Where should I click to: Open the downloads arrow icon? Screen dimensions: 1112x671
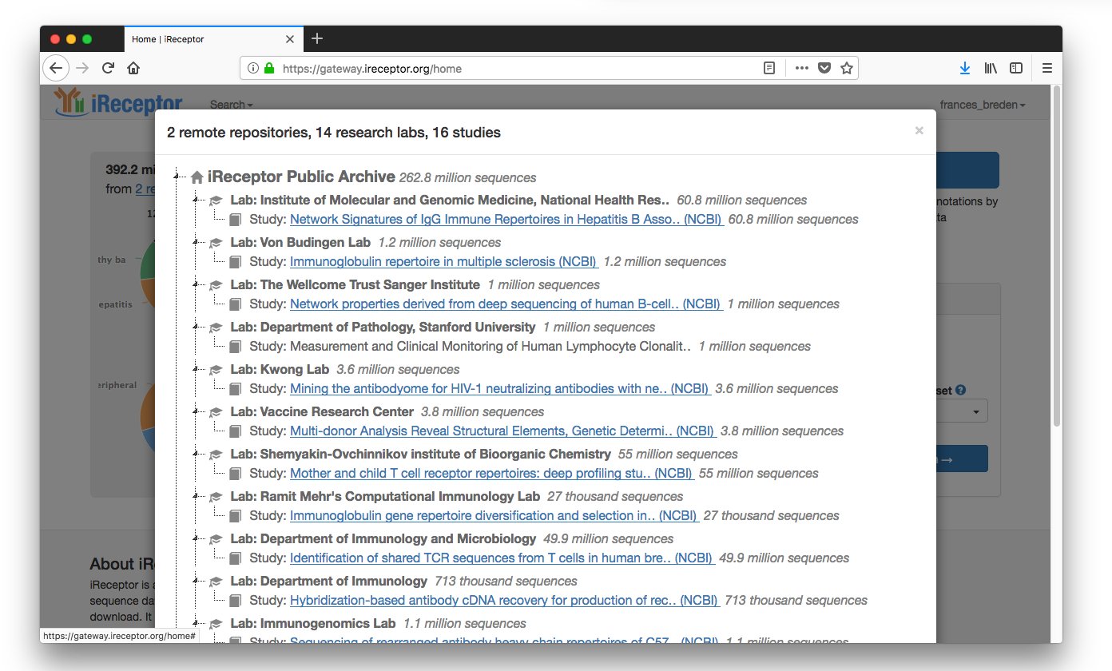click(x=965, y=69)
